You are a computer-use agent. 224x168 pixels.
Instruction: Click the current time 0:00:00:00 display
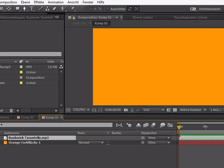click(113, 110)
